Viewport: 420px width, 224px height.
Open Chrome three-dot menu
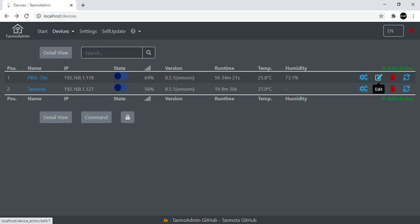pyautogui.click(x=413, y=16)
